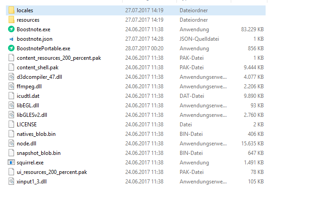The width and height of the screenshot is (319, 202).
Task: Click the size value 4.077 KB
Action: 254,77
